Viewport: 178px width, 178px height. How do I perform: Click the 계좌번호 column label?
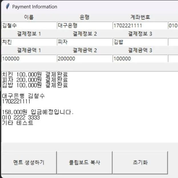(140, 17)
